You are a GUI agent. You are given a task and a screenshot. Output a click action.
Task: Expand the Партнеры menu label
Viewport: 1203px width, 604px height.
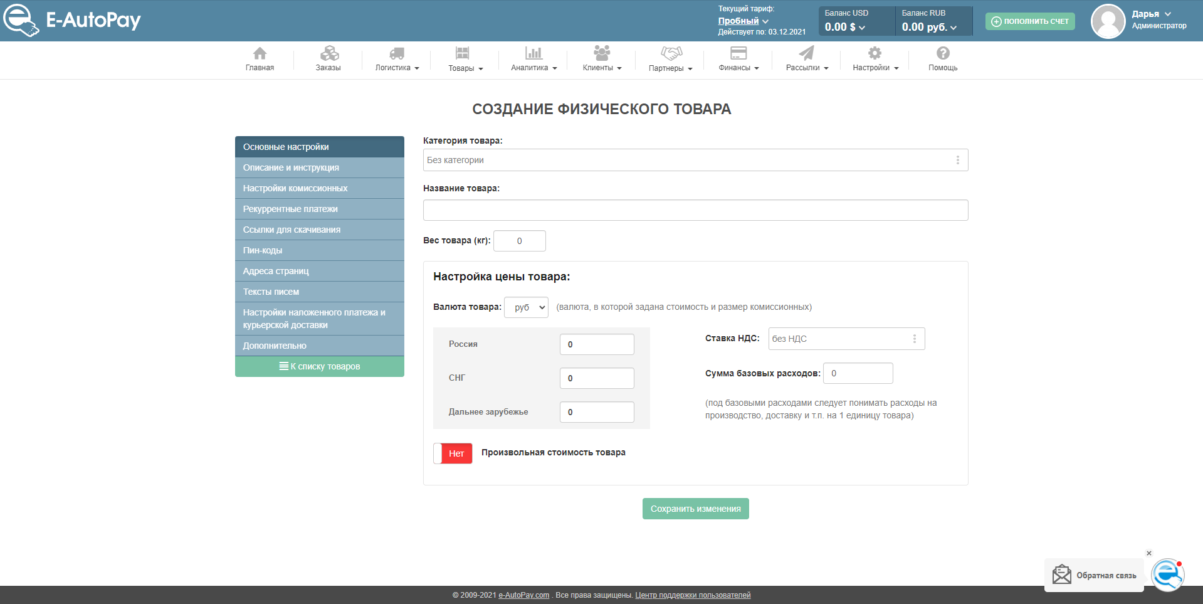click(x=670, y=68)
